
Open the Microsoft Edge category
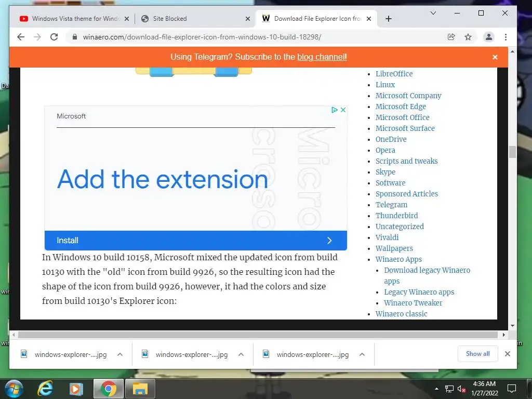tap(401, 107)
